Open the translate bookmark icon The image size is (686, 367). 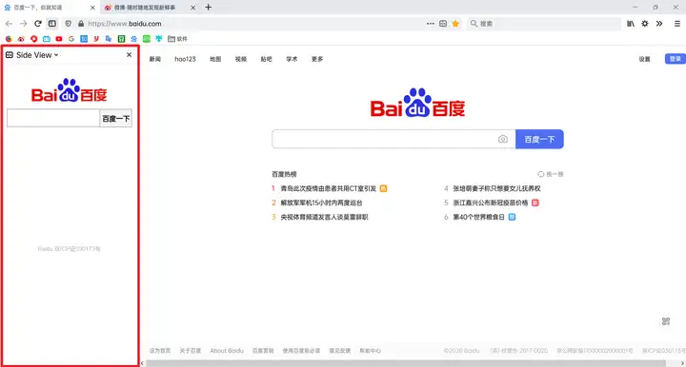click(109, 39)
